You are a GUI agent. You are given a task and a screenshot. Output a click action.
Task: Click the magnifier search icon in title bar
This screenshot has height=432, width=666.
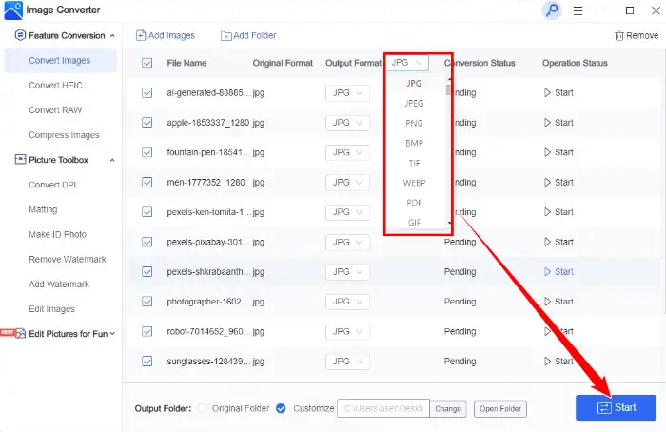coord(552,10)
